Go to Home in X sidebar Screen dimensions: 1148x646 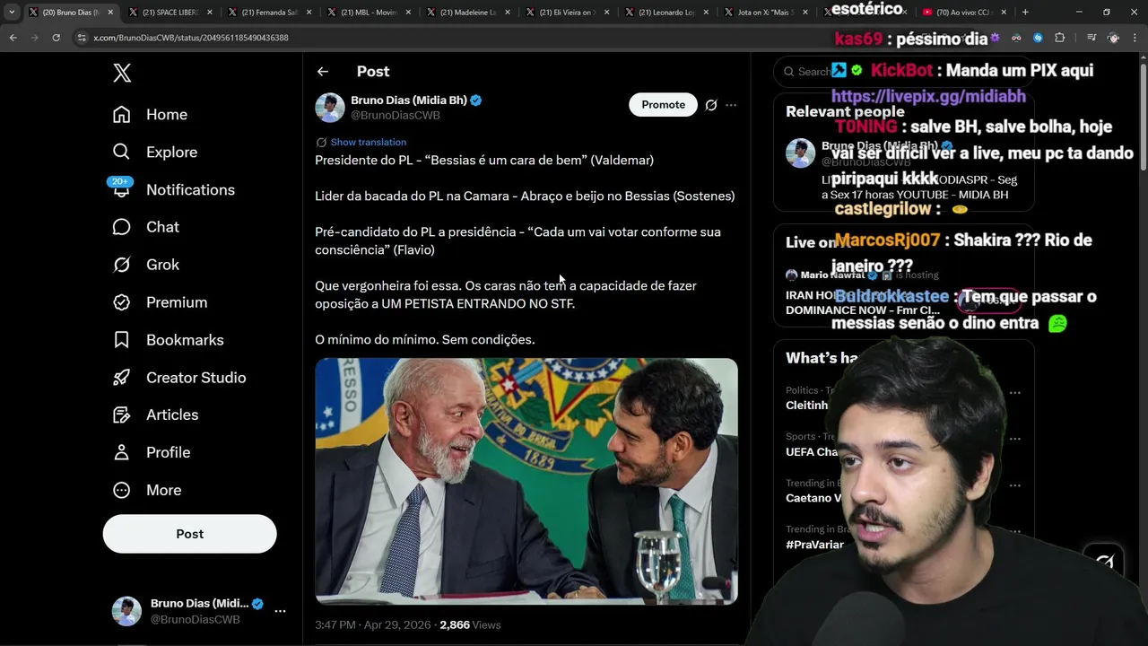[150, 115]
